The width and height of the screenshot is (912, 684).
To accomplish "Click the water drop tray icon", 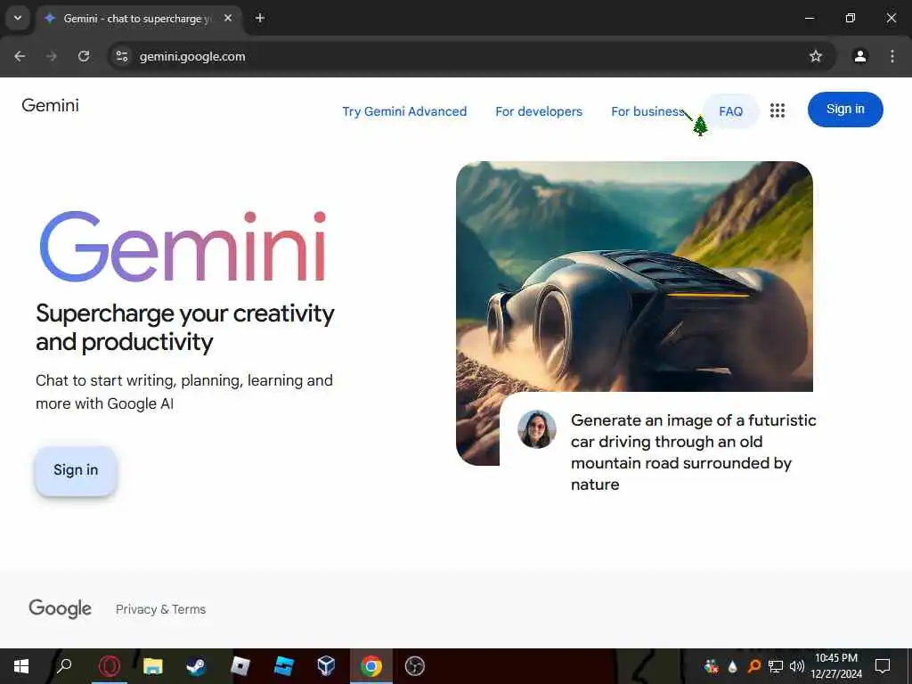I will (733, 666).
